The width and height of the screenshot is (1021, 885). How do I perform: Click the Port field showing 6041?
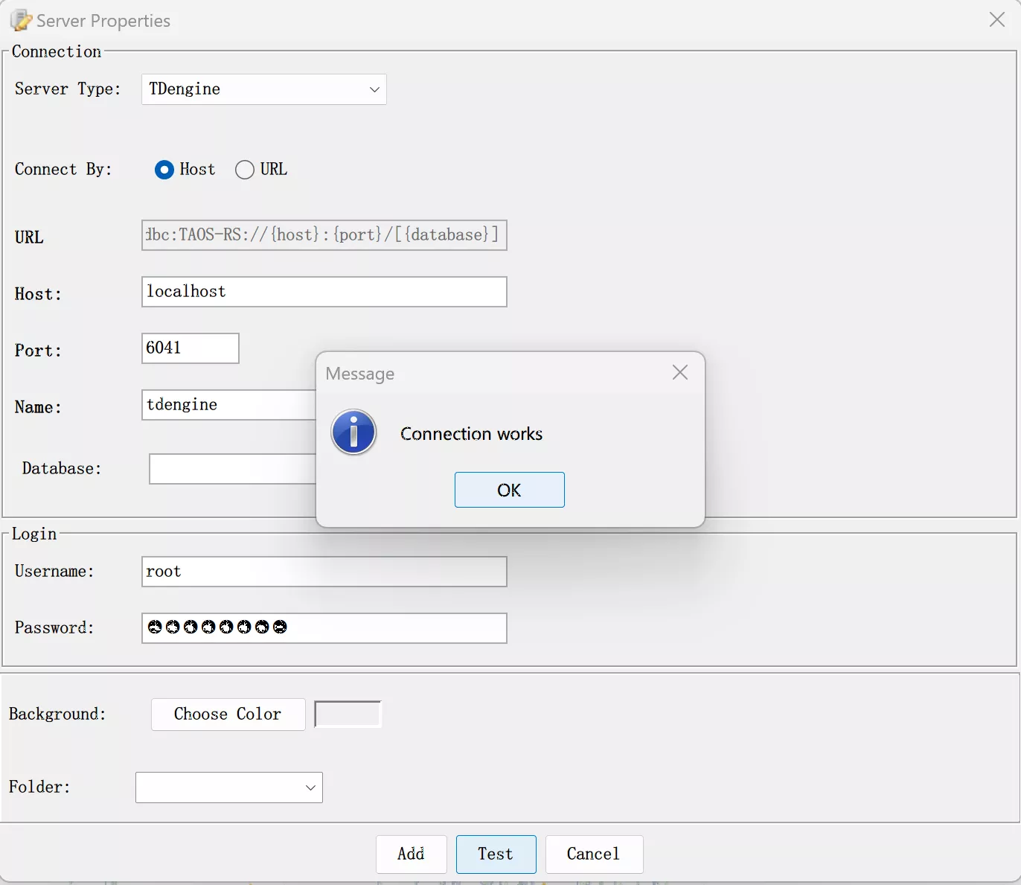(x=190, y=348)
